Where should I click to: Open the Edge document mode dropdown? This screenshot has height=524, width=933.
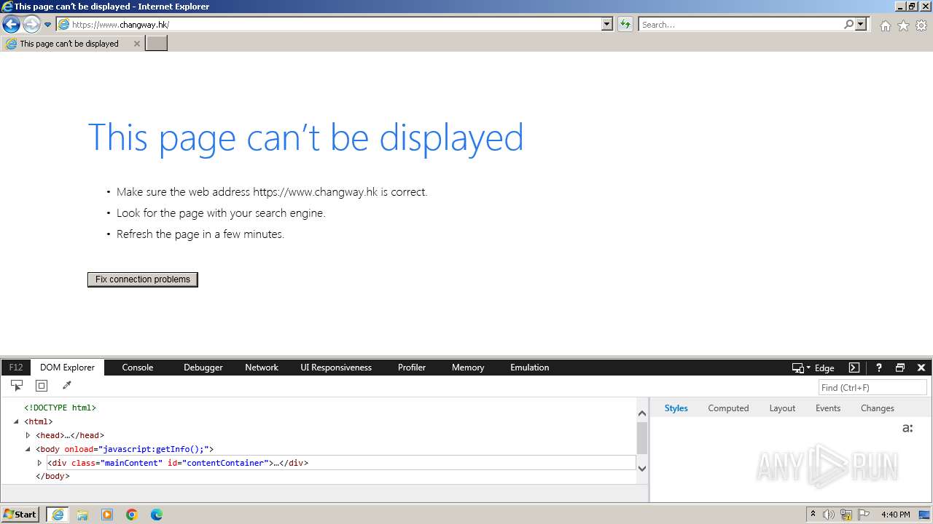(x=813, y=368)
